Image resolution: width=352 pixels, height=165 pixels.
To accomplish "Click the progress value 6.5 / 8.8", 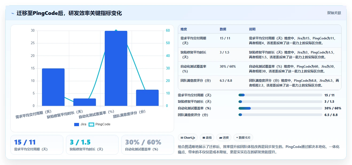I will pyautogui.click(x=331, y=115).
